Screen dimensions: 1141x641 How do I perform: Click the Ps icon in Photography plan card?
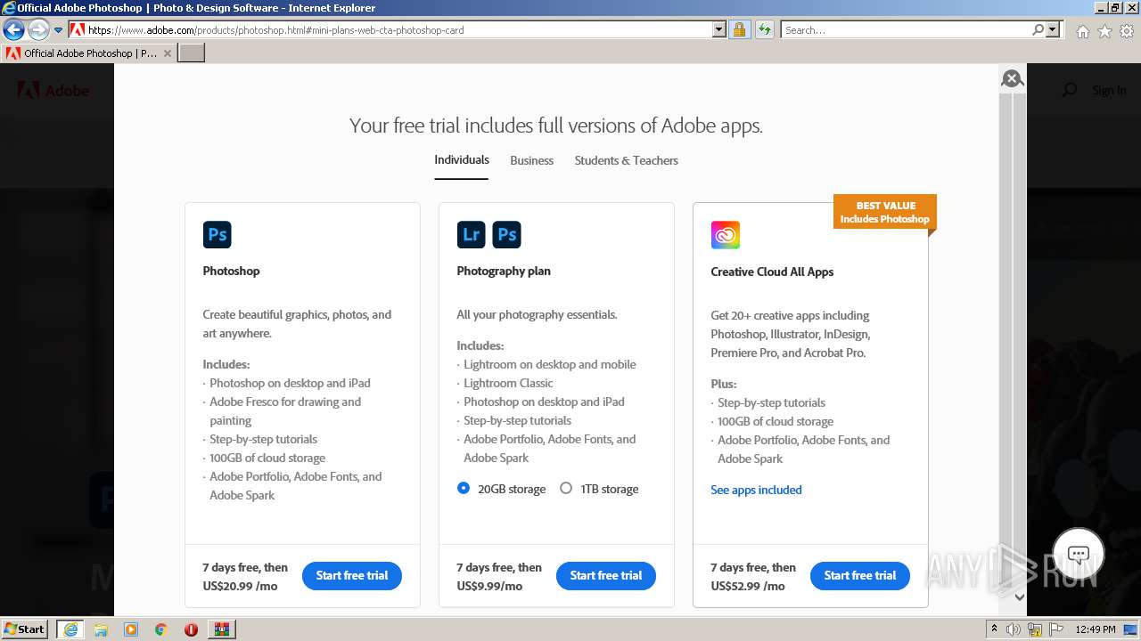[x=506, y=234]
